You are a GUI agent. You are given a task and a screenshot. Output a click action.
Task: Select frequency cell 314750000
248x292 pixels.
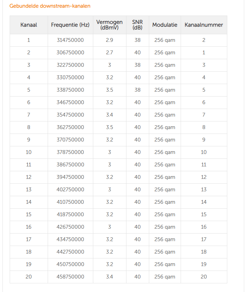(70, 40)
